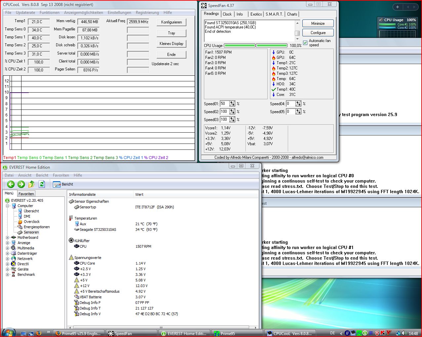Click the up-level icon in EVEREST toolbar
Screen dimensions: 422x337
coord(31,184)
